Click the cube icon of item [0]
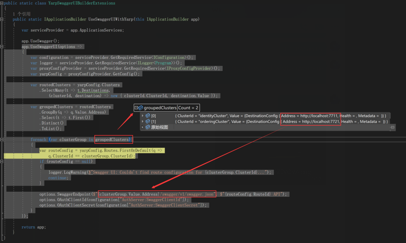The height and width of the screenshot is (243, 406). [148, 116]
